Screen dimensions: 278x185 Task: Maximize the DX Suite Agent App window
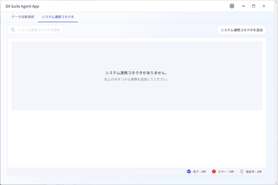pyautogui.click(x=253, y=6)
